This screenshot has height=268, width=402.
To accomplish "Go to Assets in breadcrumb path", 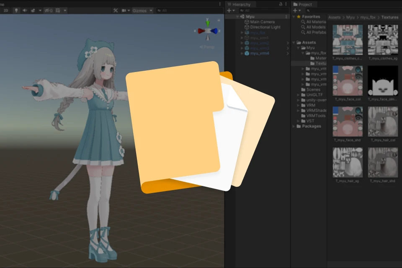I will point(334,18).
